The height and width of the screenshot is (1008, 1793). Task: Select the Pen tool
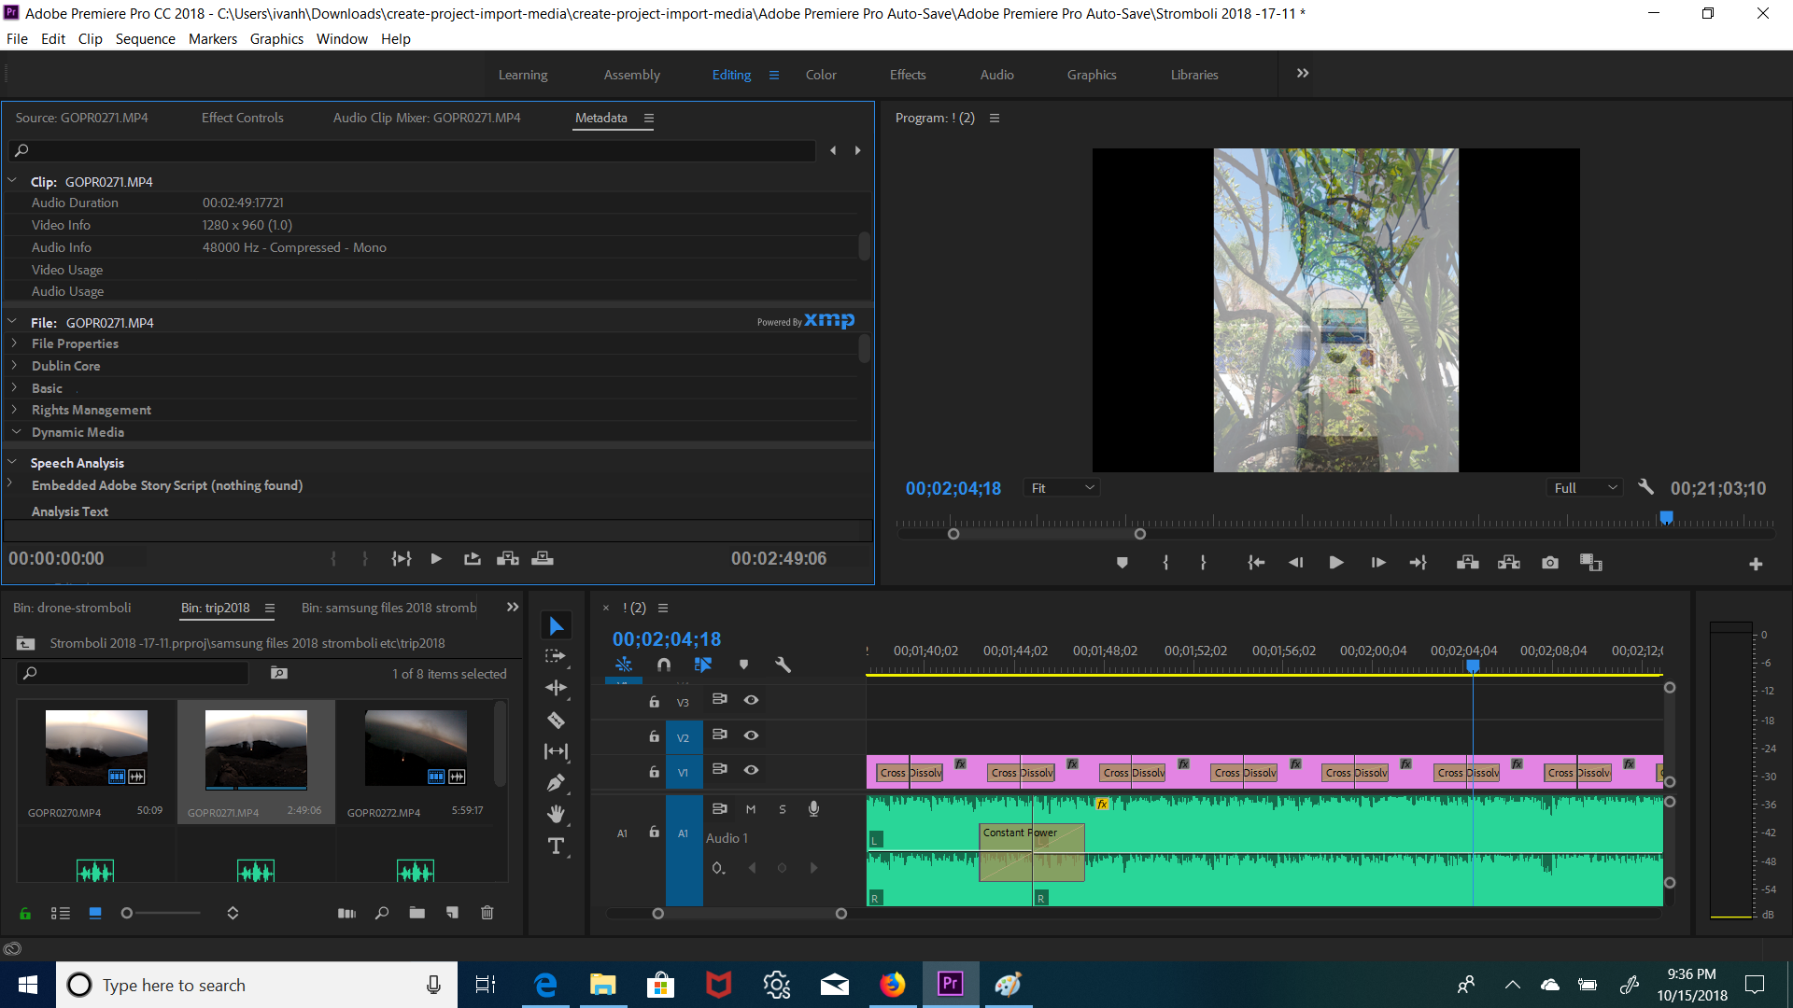[556, 783]
